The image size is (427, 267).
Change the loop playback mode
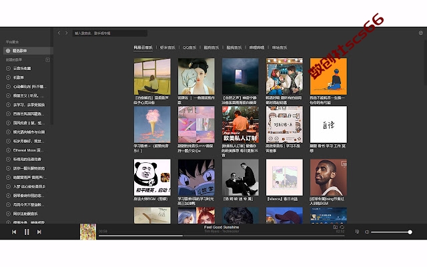click(342, 227)
